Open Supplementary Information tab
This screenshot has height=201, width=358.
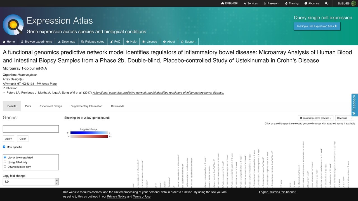[86, 106]
